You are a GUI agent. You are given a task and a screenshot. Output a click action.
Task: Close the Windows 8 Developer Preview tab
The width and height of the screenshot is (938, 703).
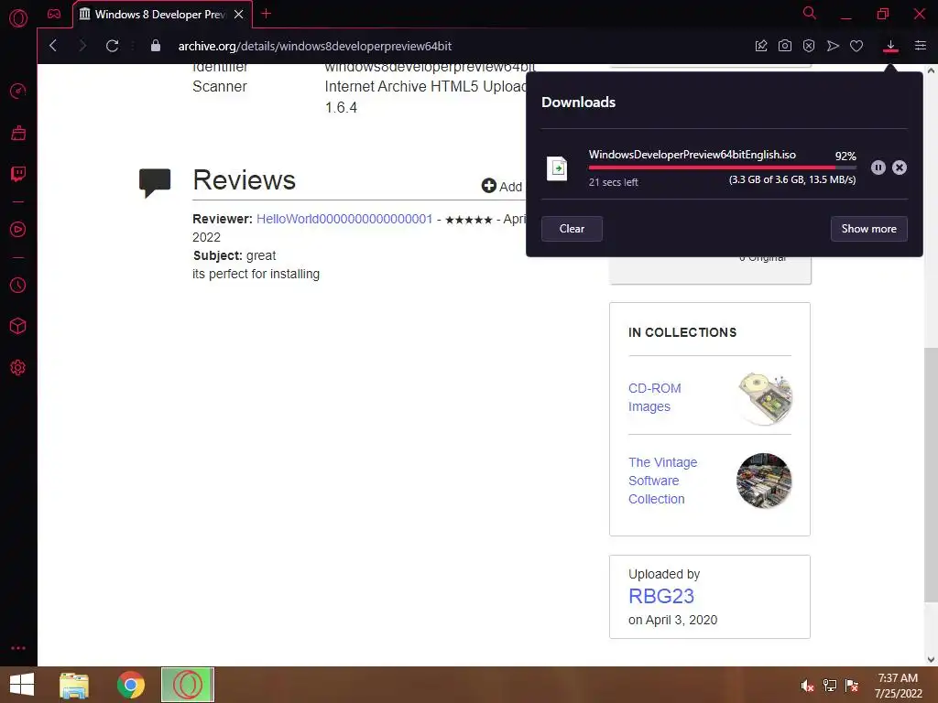point(239,14)
